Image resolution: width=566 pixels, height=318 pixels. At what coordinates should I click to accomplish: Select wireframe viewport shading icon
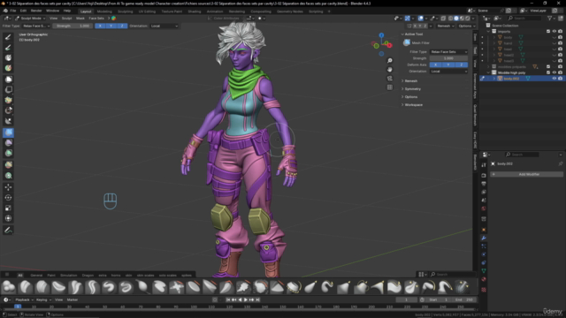pyautogui.click(x=450, y=19)
